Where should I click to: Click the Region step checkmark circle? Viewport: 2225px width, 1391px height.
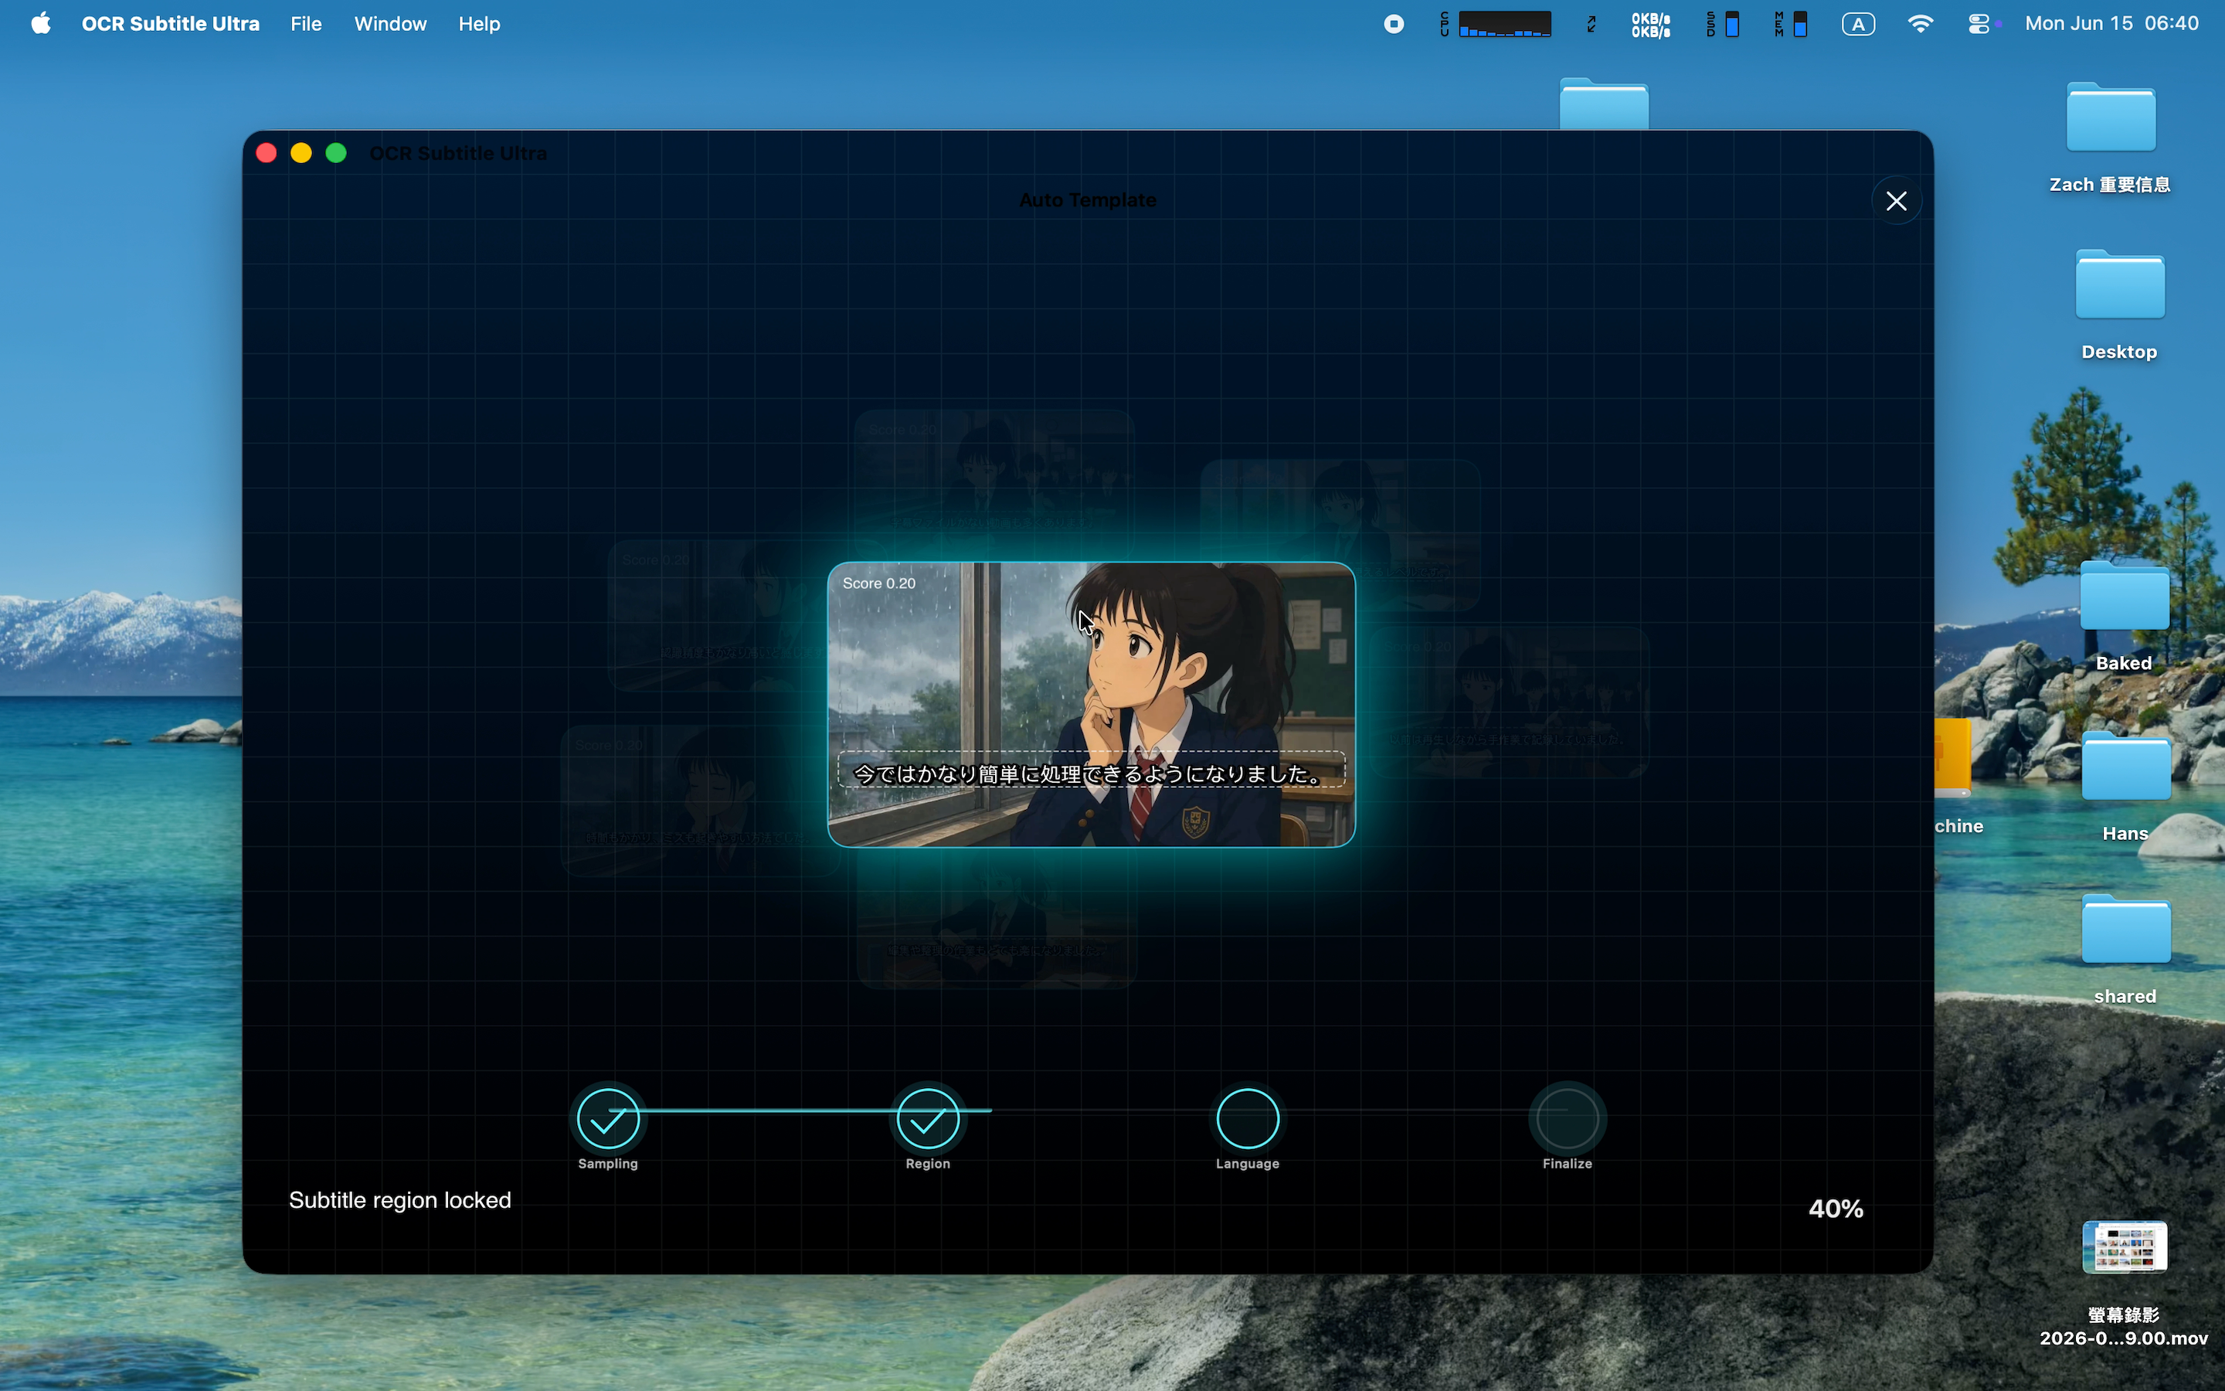point(928,1119)
